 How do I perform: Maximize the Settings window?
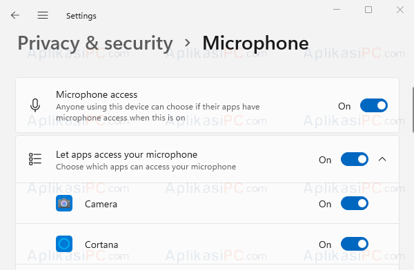pyautogui.click(x=368, y=10)
